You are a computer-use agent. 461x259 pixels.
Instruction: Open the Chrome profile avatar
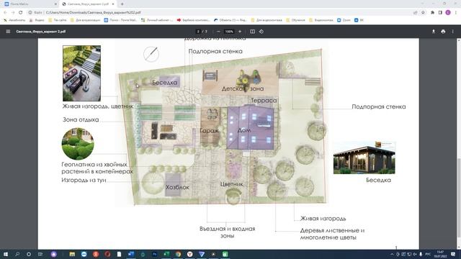click(448, 13)
